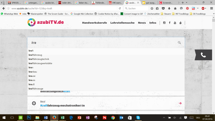215x121 pixels.
Task: Open dropdown next to screenshot toolbar icon
Action: [x=198, y=8]
